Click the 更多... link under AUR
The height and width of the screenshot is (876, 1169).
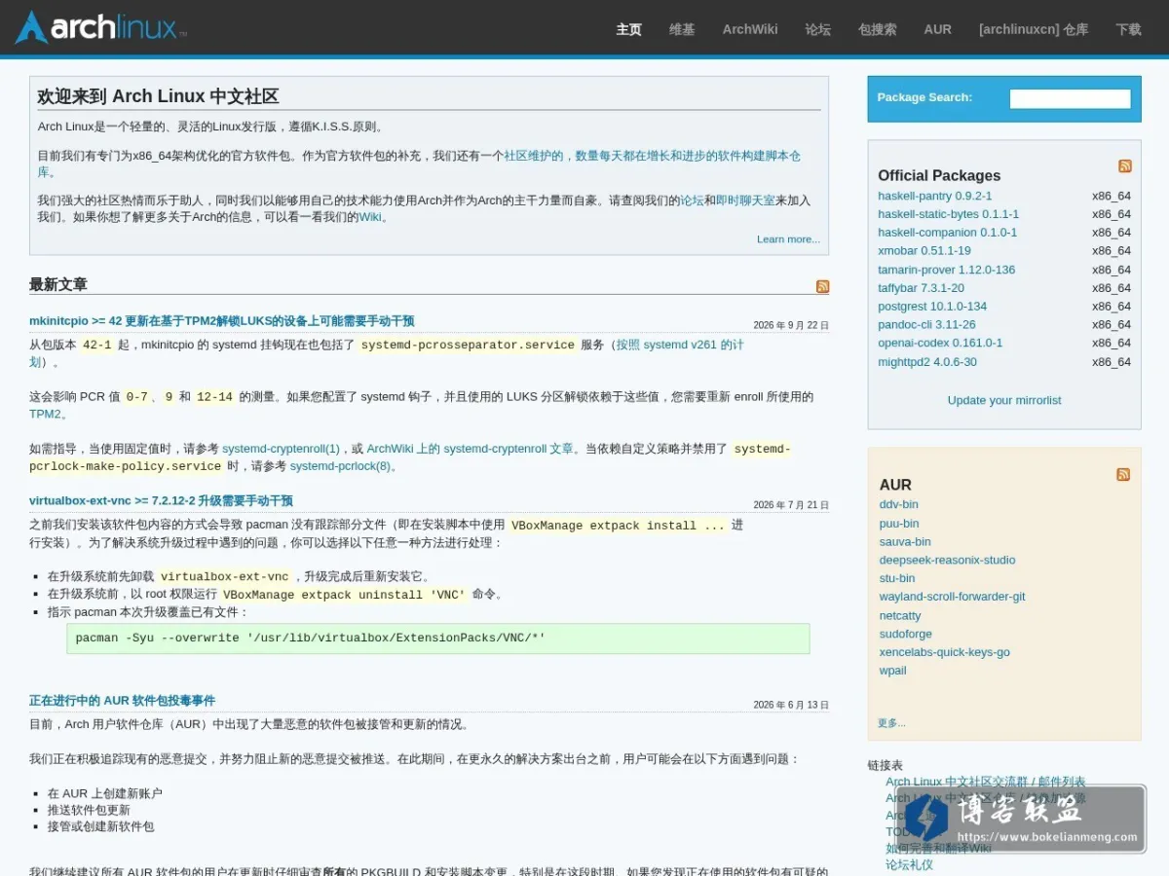pyautogui.click(x=891, y=723)
